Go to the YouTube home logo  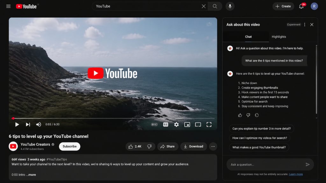(x=26, y=6)
